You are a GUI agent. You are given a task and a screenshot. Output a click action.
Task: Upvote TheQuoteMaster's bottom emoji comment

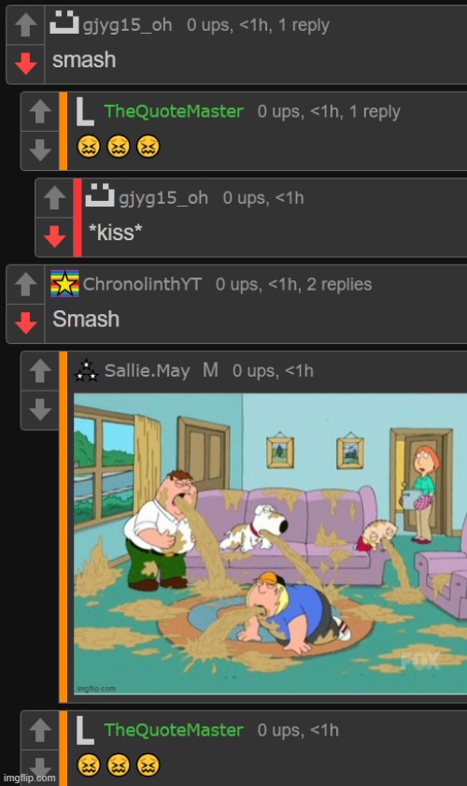(x=40, y=730)
